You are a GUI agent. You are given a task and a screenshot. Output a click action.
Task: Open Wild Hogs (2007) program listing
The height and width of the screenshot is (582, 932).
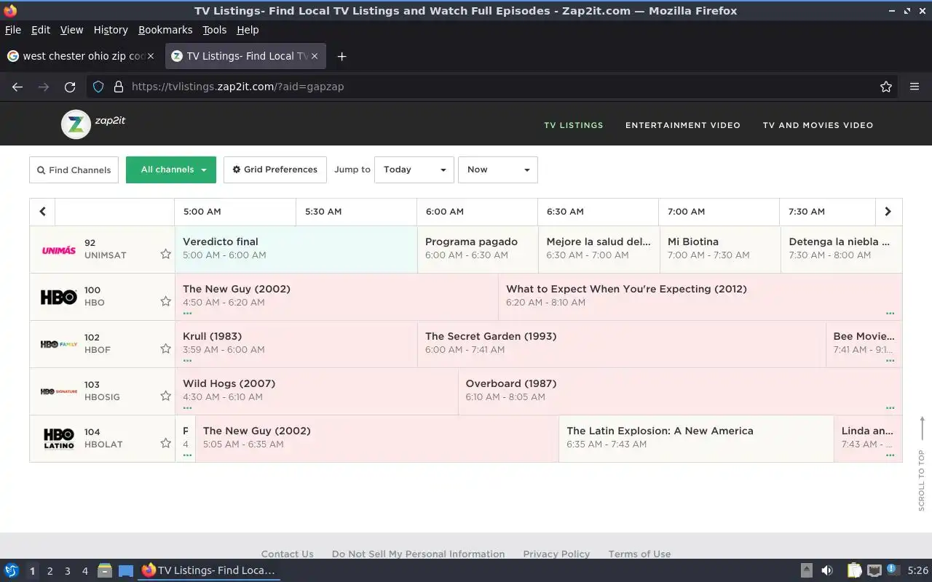317,391
